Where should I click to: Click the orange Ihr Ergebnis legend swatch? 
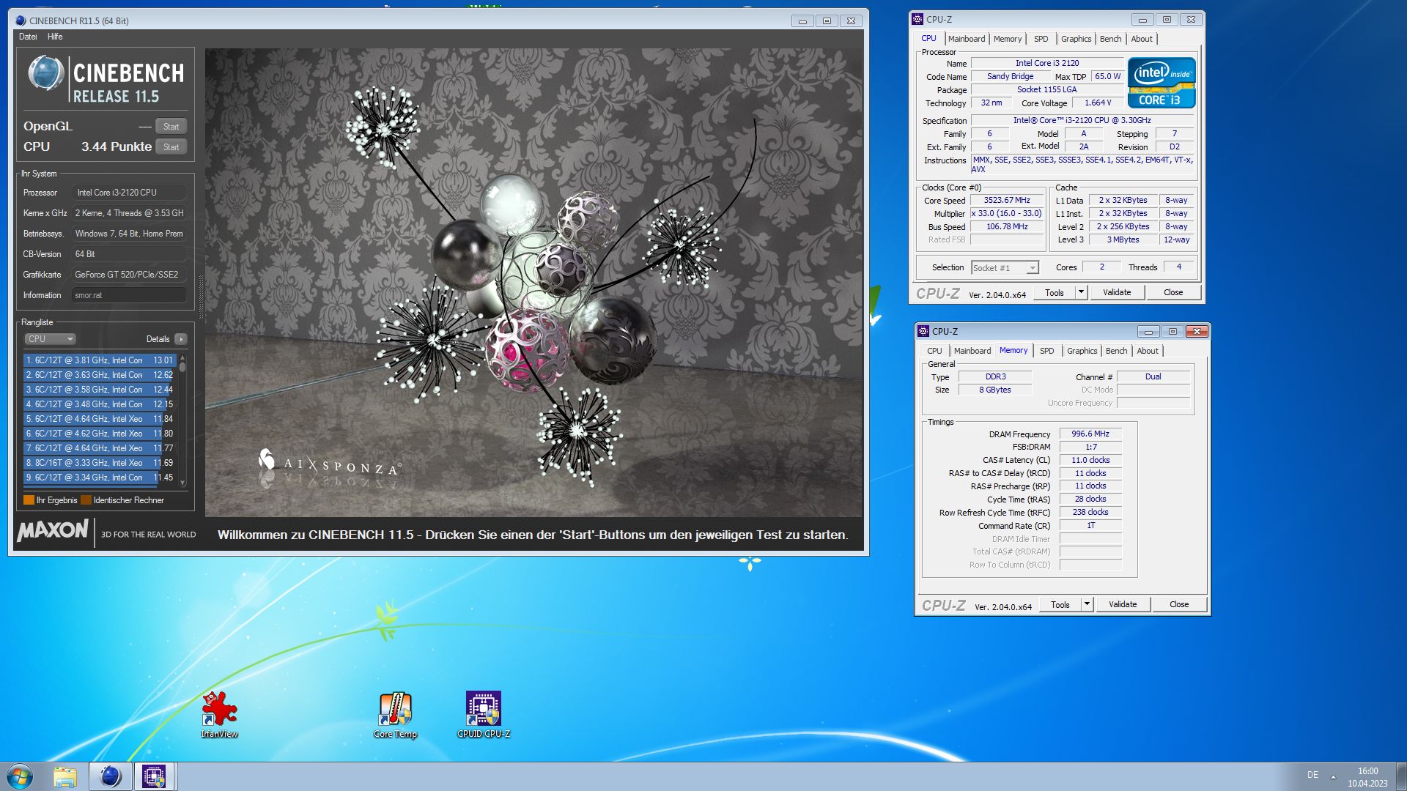(x=29, y=500)
